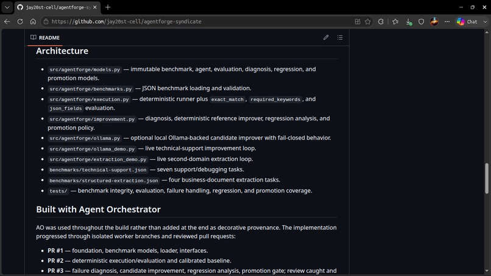Open the Downloads icon

409,21
